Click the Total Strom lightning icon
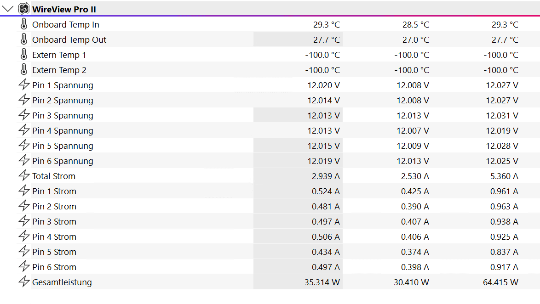Screen dimensions: 540x304 tap(24, 176)
